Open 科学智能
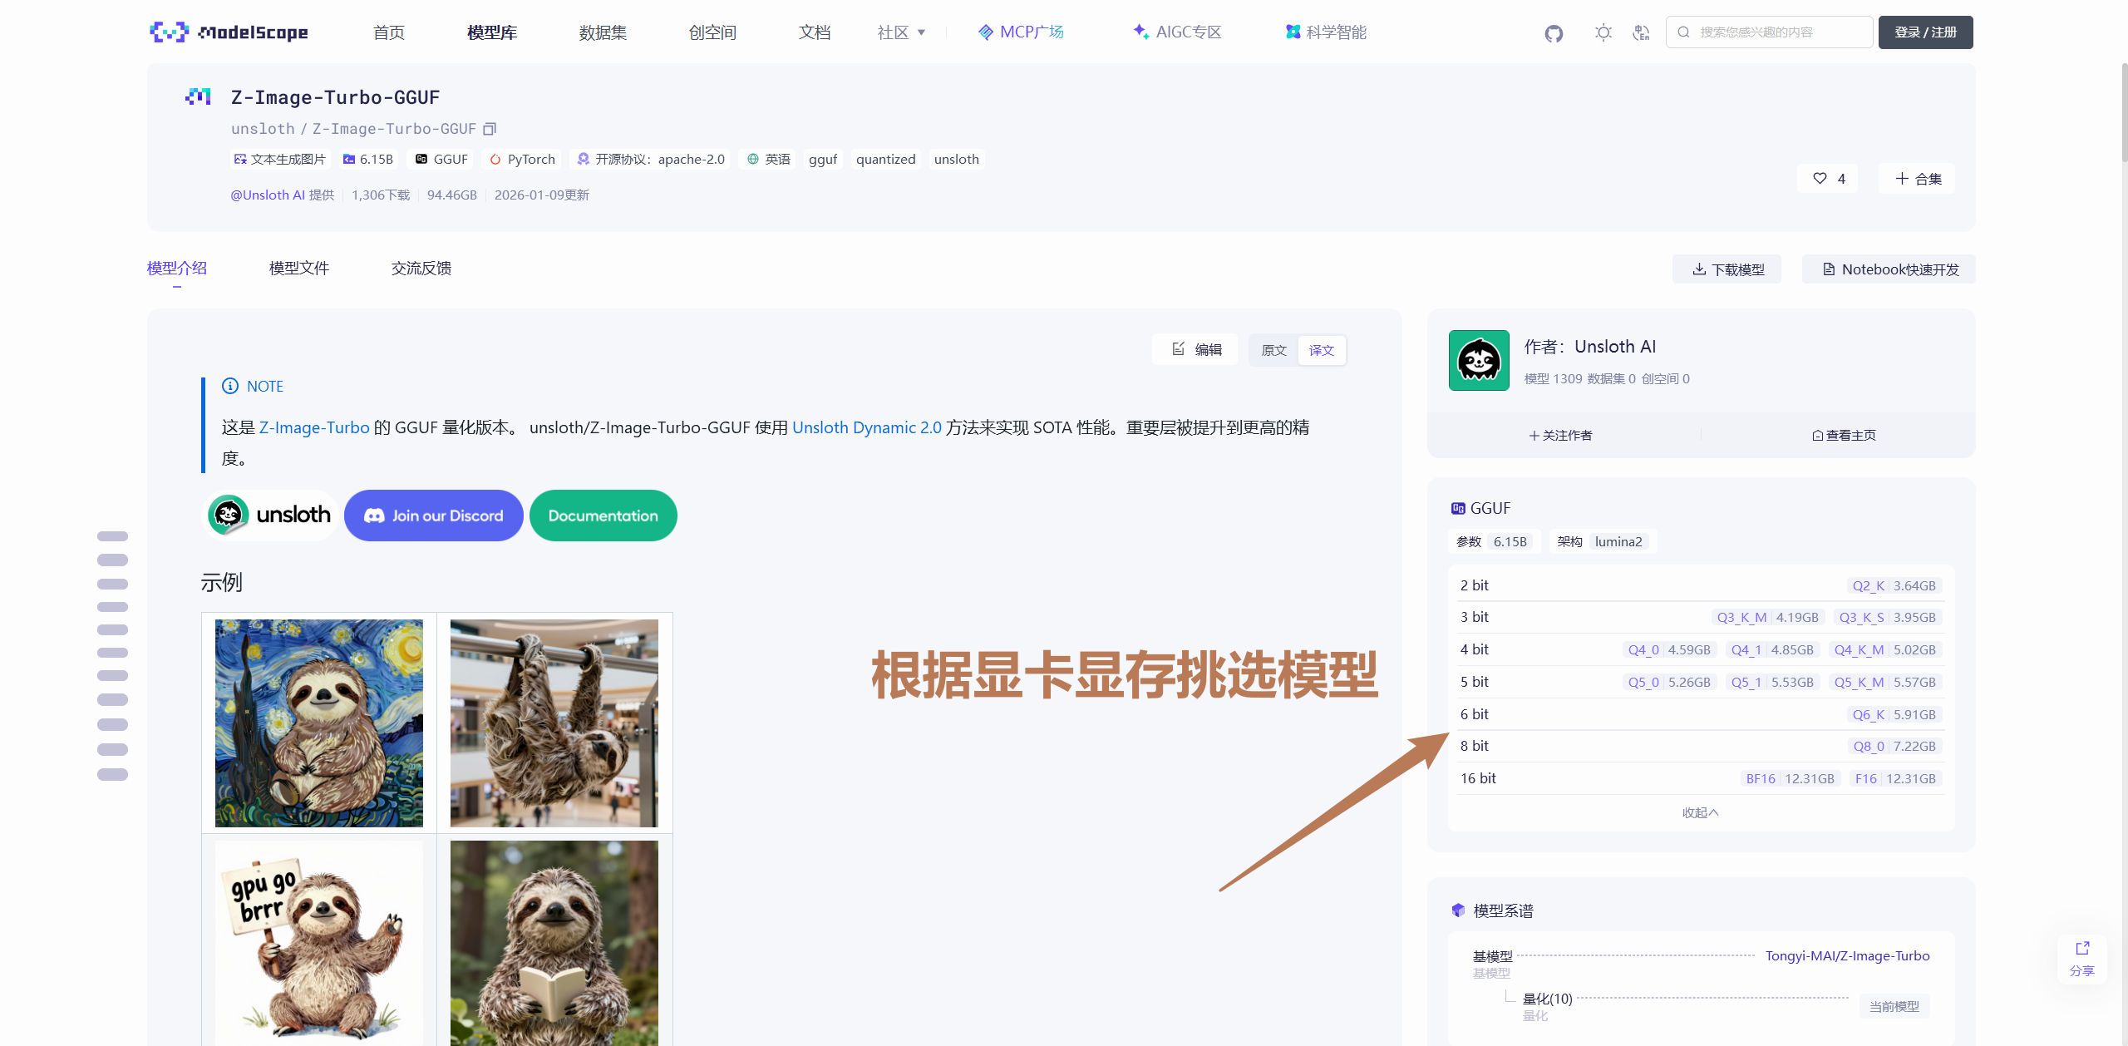This screenshot has height=1046, width=2128. point(1326,32)
